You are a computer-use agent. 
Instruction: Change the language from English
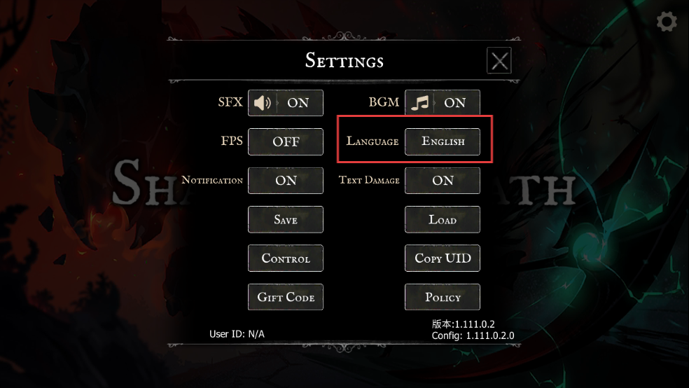(x=443, y=141)
